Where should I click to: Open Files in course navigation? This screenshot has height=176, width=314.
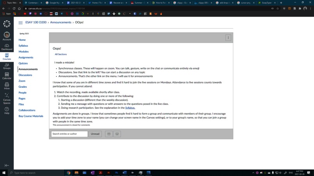point(21,104)
